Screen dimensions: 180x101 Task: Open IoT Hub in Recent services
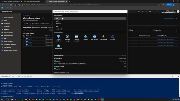pyautogui.click(x=112, y=38)
